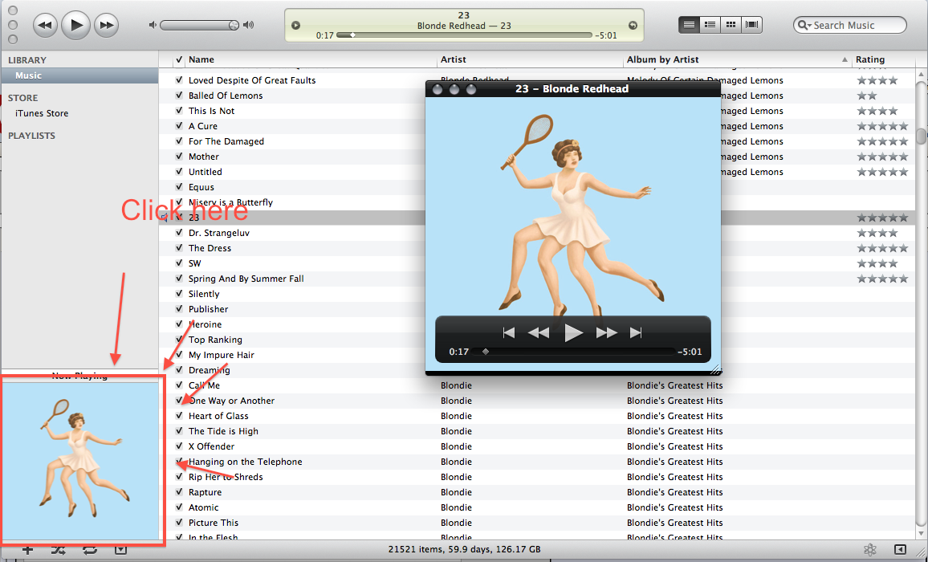Click previous track in artwork window

508,333
